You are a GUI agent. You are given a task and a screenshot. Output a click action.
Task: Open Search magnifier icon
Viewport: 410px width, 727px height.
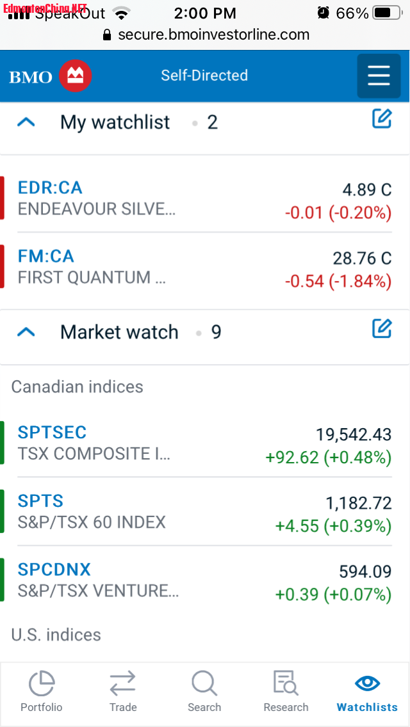coord(204,683)
